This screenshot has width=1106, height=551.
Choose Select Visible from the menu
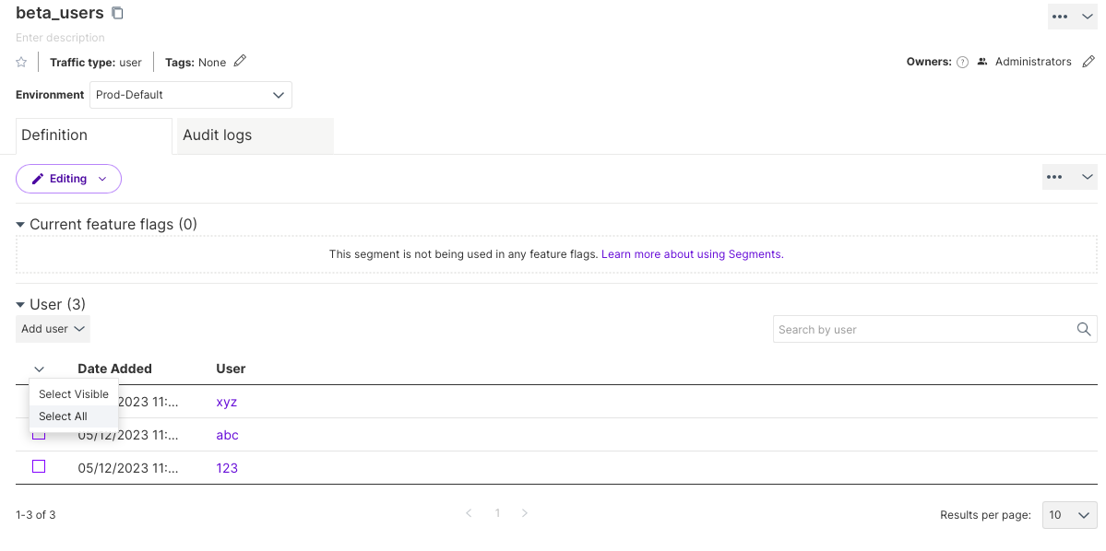(x=74, y=394)
